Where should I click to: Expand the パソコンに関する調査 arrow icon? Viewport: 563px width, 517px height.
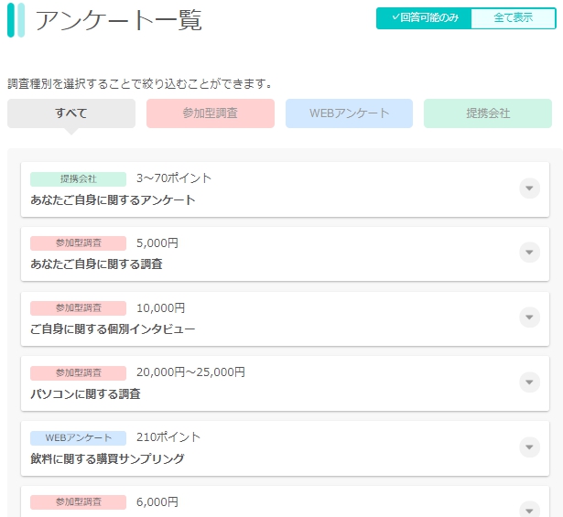529,382
